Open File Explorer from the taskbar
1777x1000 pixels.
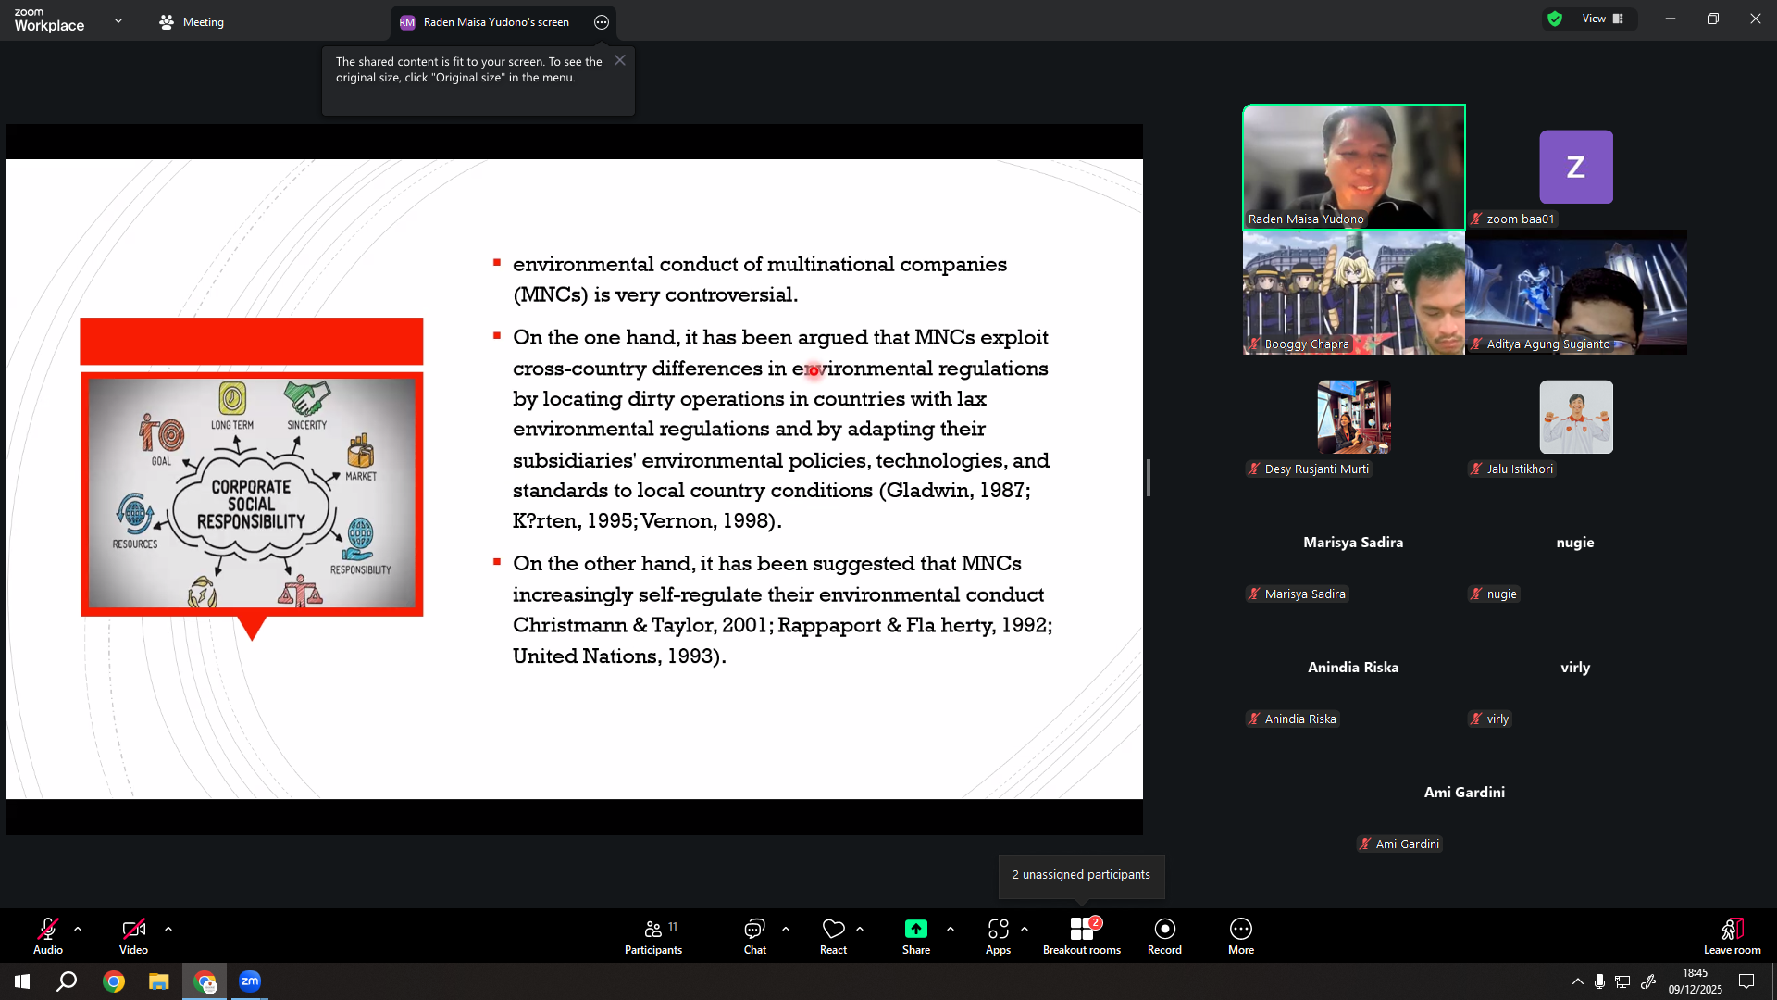(x=159, y=981)
